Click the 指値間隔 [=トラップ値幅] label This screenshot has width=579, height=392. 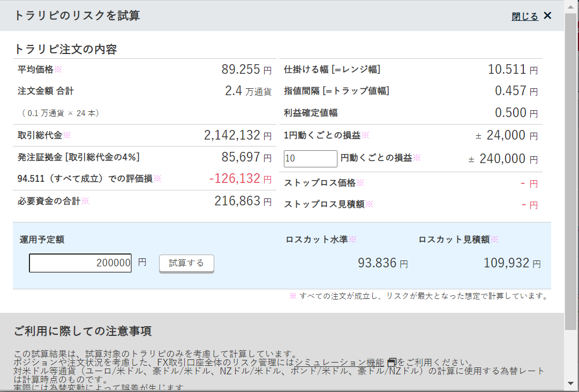pos(336,91)
